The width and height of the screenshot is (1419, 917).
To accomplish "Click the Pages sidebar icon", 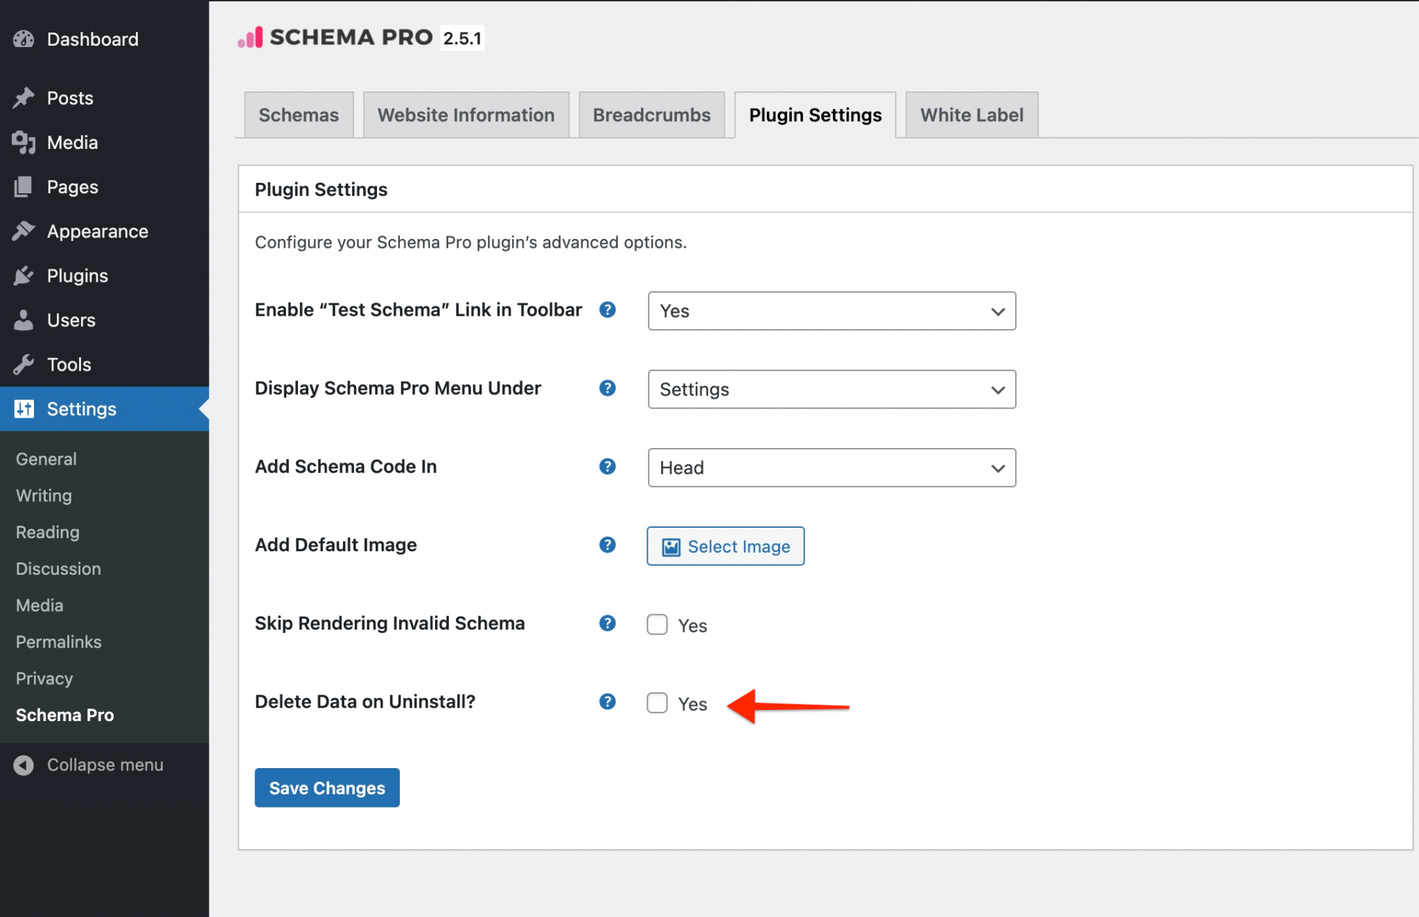I will (23, 186).
